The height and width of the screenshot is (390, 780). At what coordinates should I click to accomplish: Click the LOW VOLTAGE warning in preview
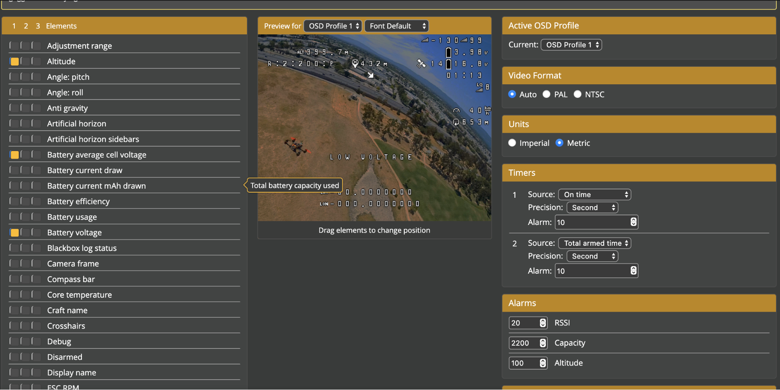coord(371,157)
